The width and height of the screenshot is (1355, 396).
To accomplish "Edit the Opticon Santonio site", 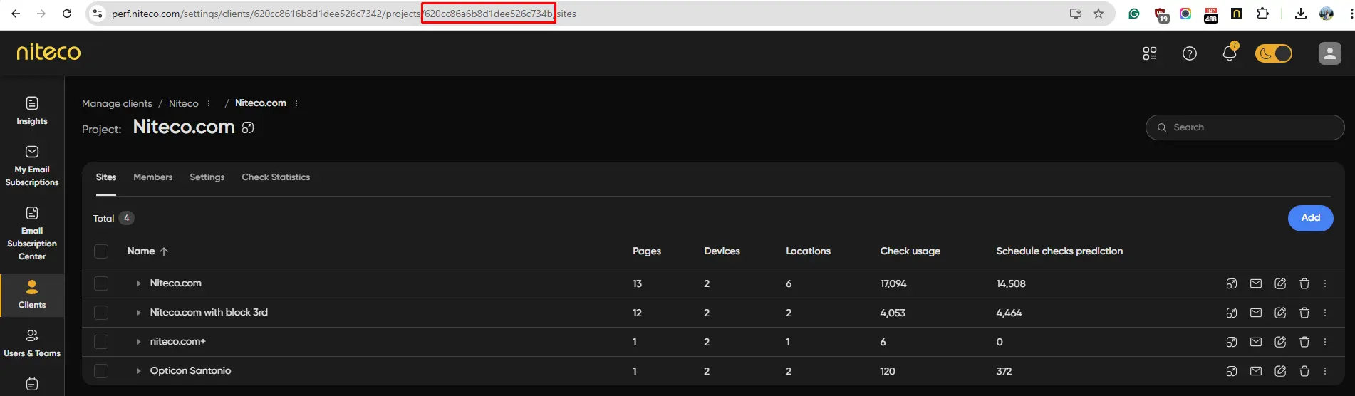I will pyautogui.click(x=1280, y=371).
